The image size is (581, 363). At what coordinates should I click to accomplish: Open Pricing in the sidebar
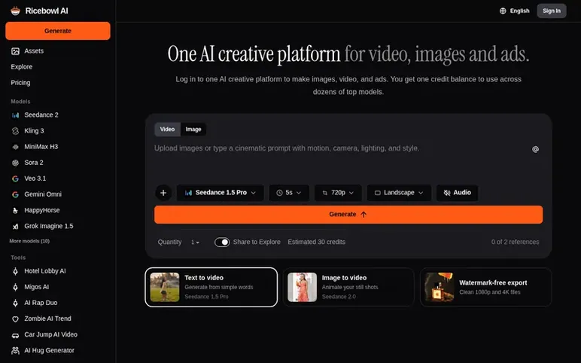click(20, 83)
